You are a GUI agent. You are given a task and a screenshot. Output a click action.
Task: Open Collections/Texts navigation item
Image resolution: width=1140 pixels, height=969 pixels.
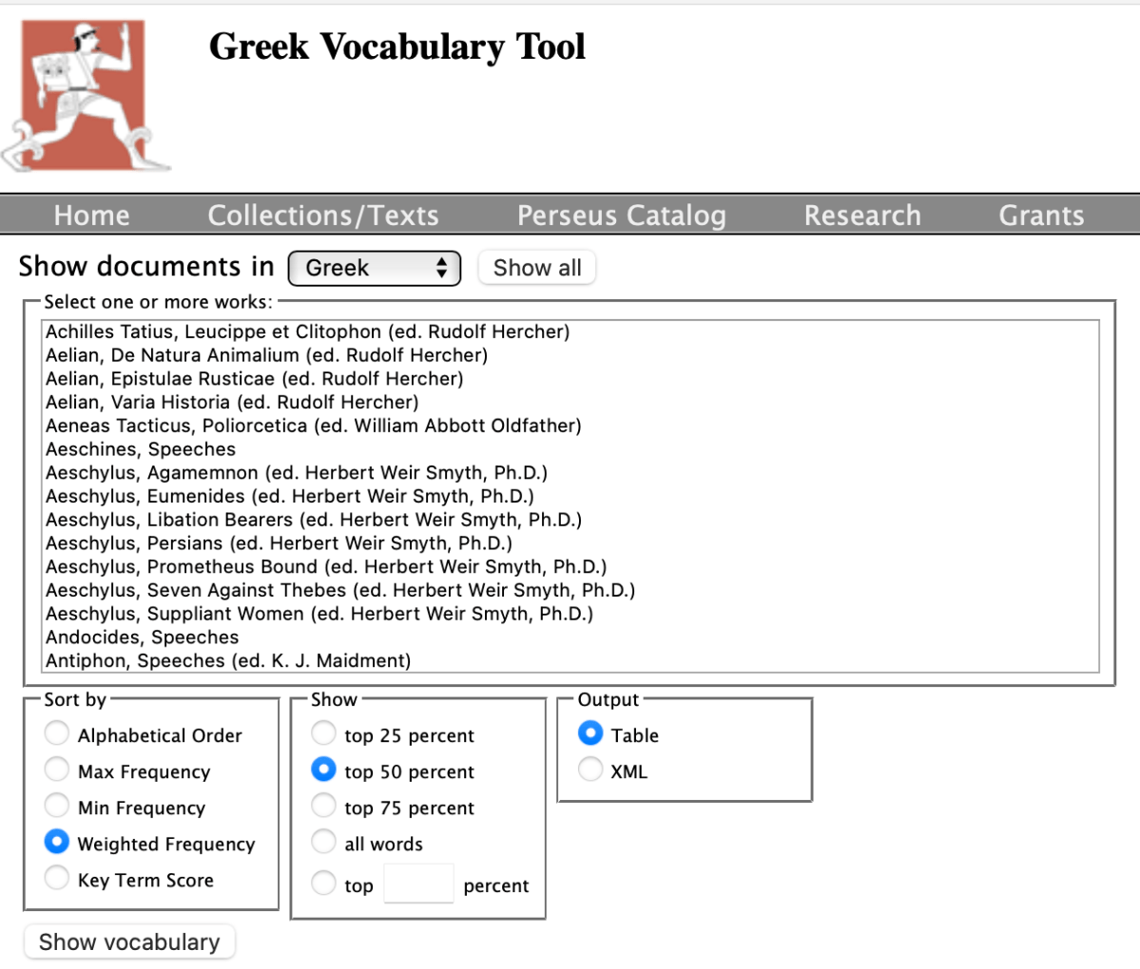[323, 215]
